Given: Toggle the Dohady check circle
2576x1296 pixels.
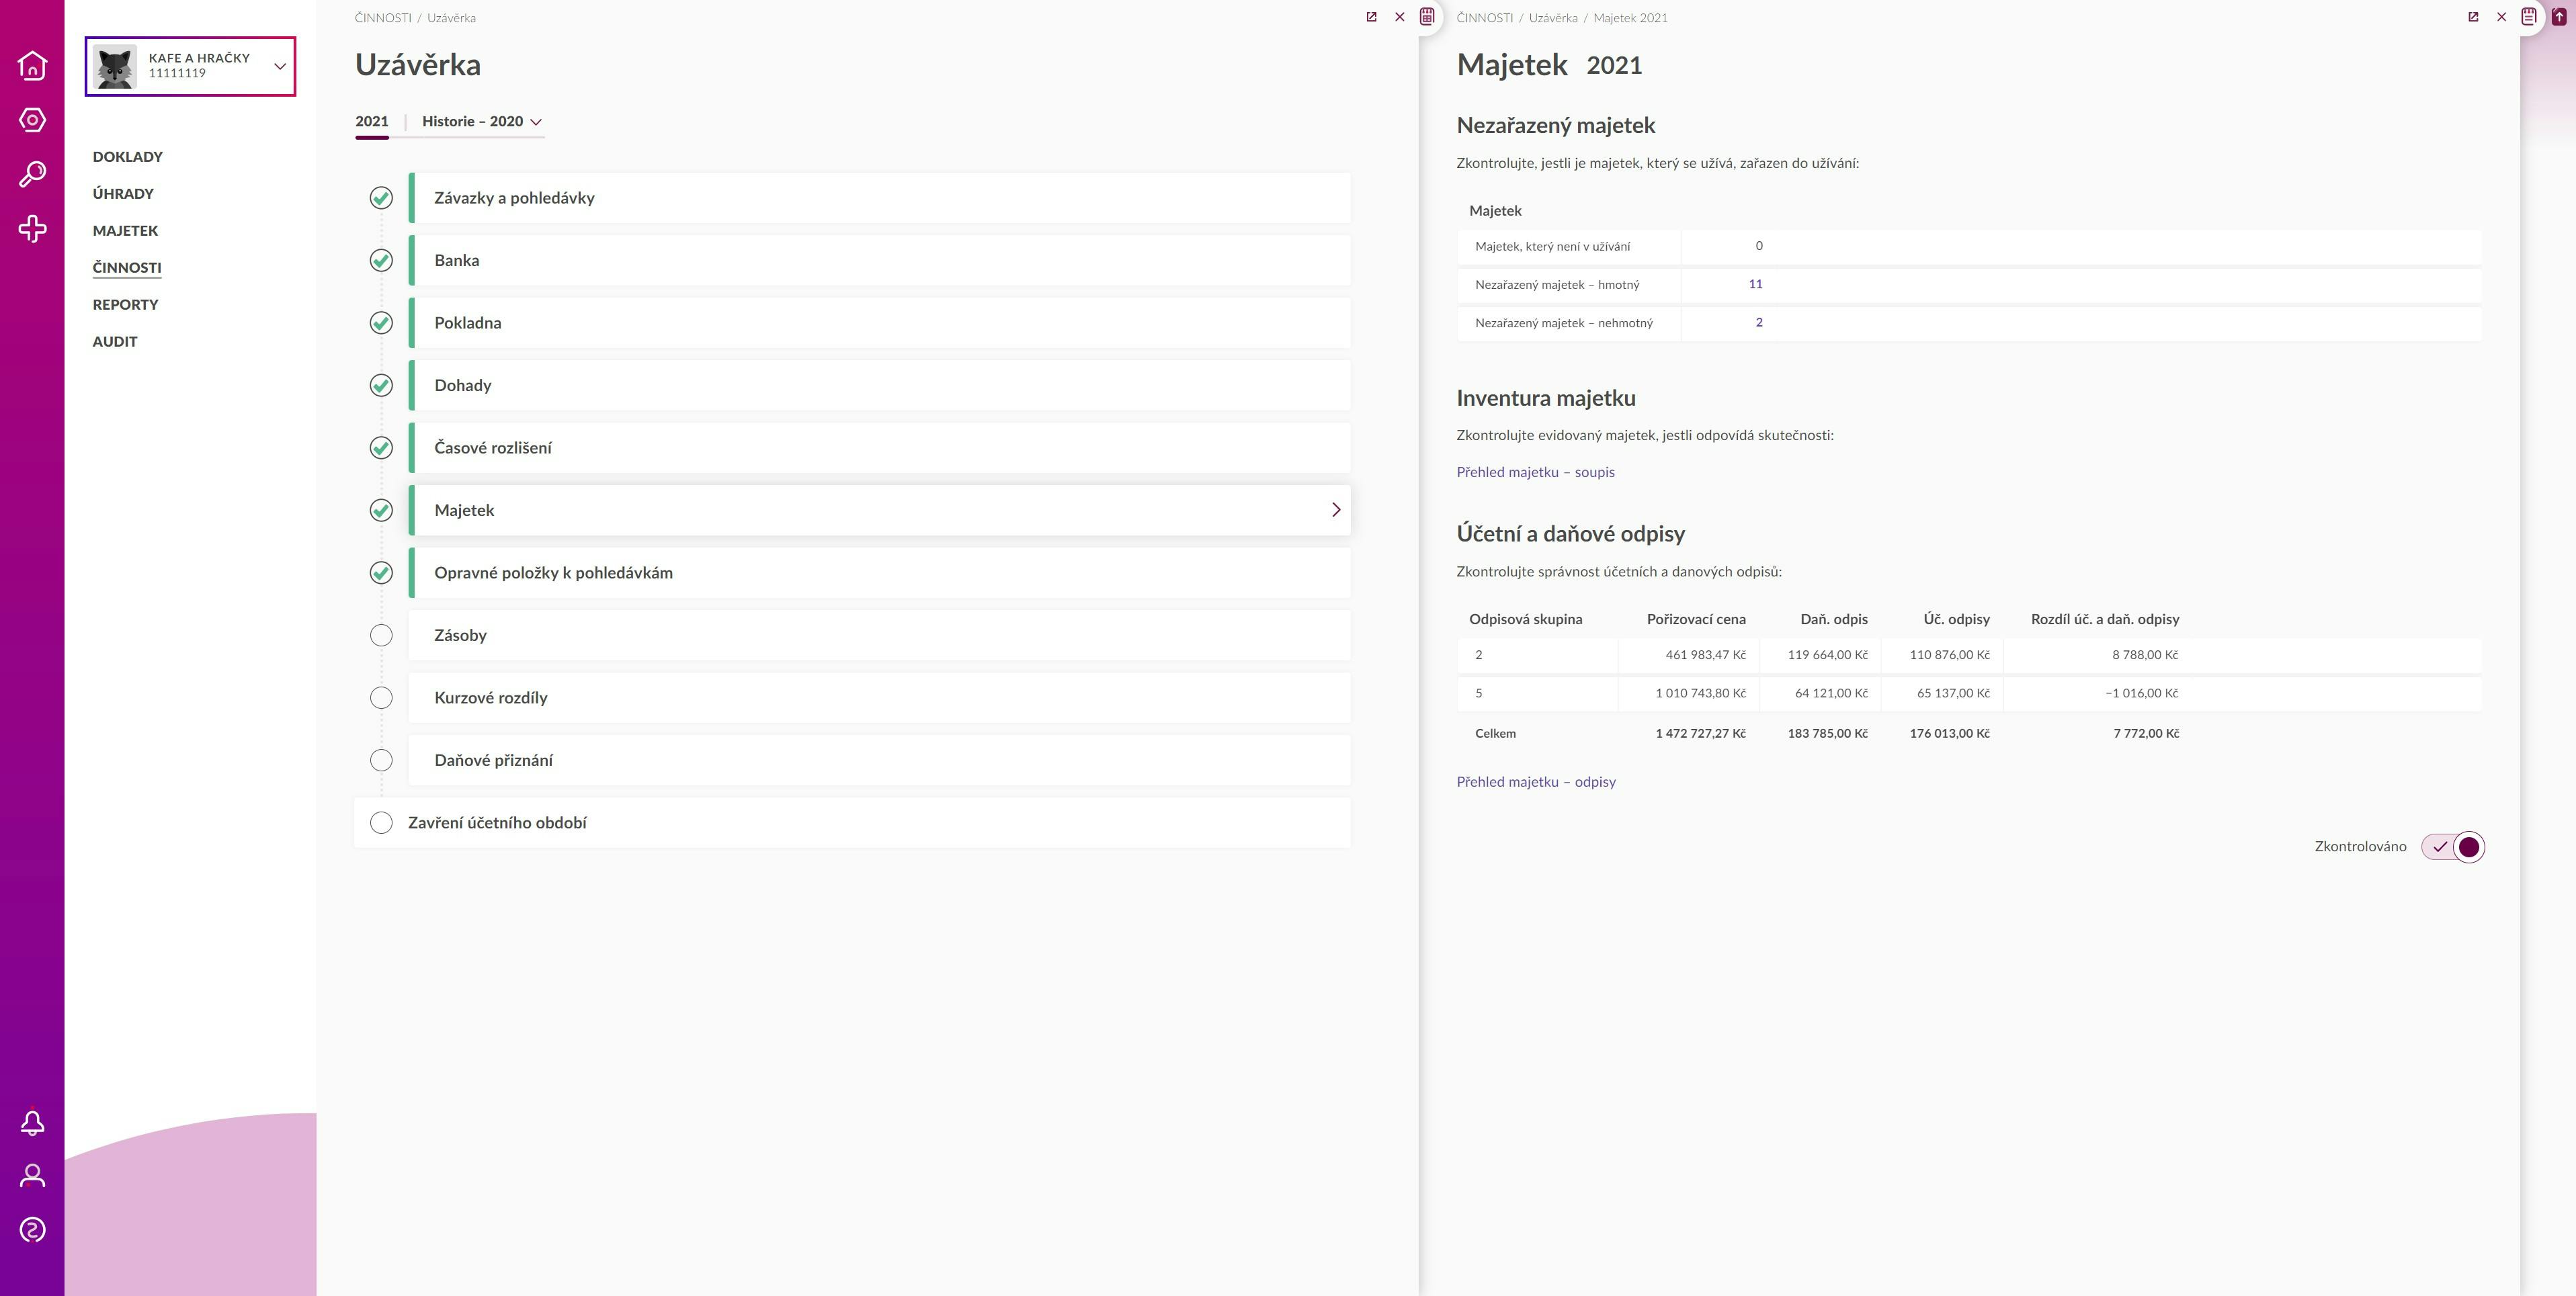Looking at the screenshot, I should tap(381, 385).
